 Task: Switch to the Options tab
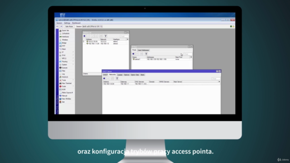tap(126, 75)
